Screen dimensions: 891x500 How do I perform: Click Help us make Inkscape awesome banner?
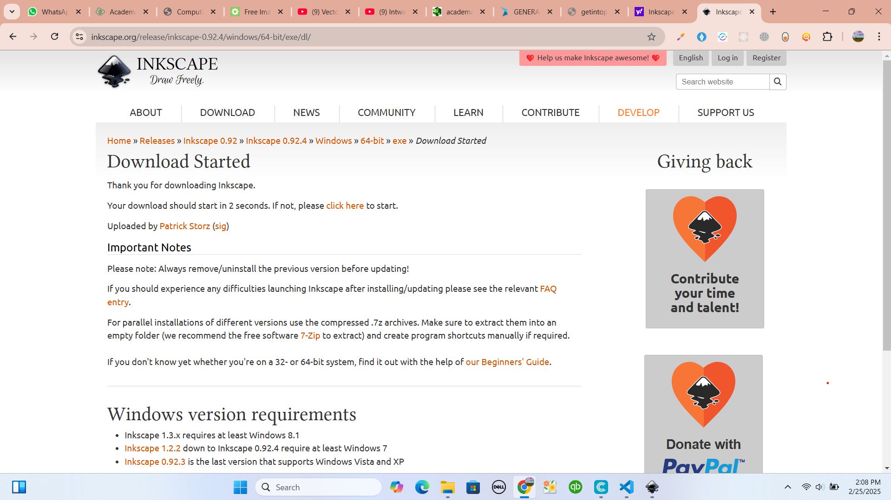click(593, 58)
